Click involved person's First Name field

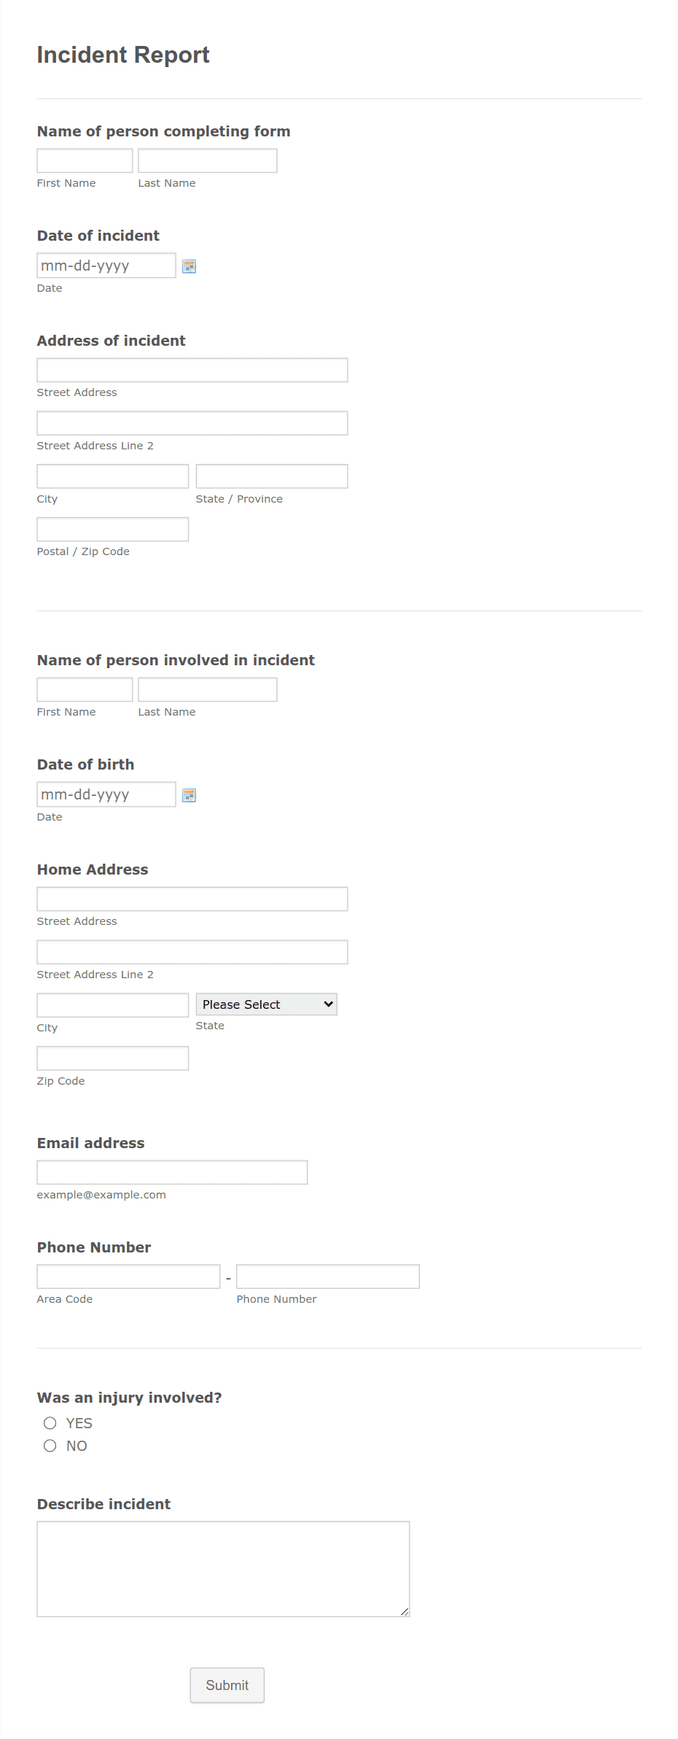(x=85, y=689)
